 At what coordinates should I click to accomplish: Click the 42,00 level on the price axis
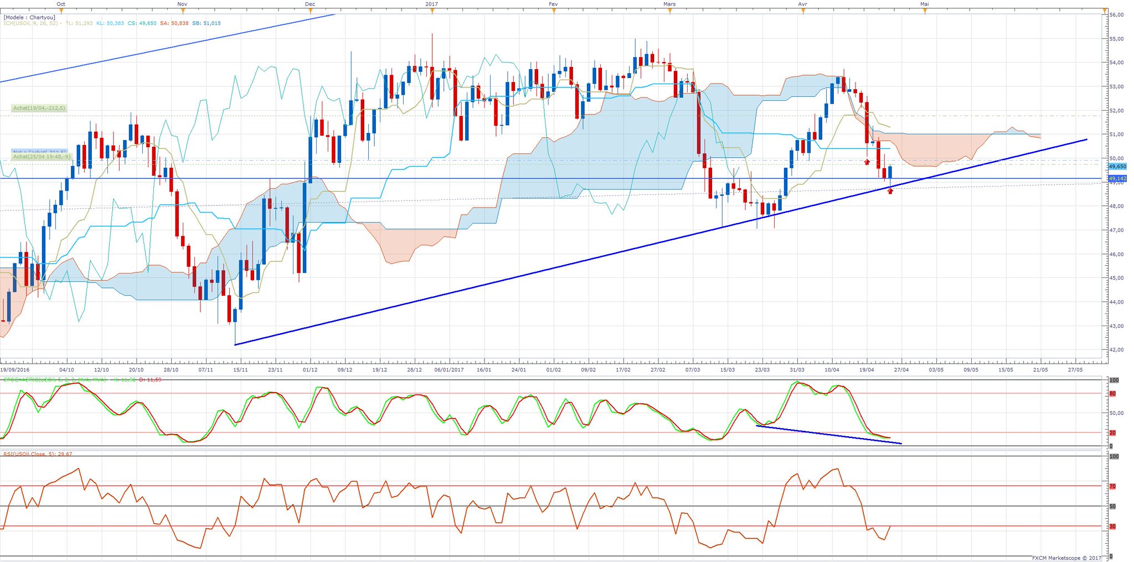tap(1117, 350)
